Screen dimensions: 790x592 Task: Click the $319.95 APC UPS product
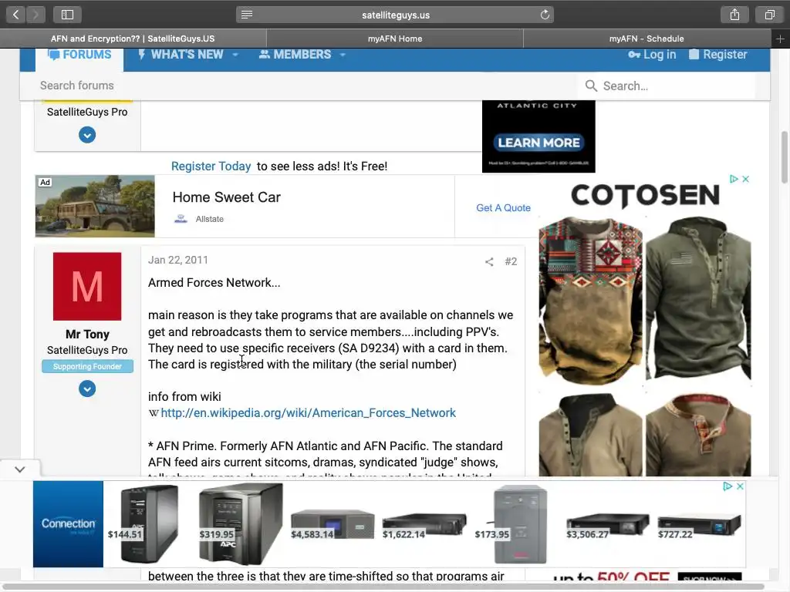pyautogui.click(x=241, y=523)
